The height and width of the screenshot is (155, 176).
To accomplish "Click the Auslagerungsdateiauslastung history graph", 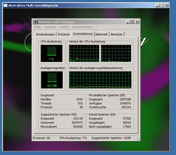I will (x=101, y=80).
